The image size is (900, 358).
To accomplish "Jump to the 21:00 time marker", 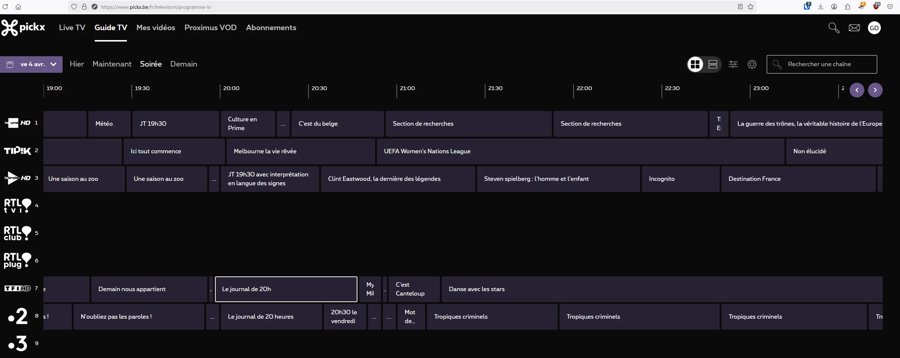I will (407, 88).
